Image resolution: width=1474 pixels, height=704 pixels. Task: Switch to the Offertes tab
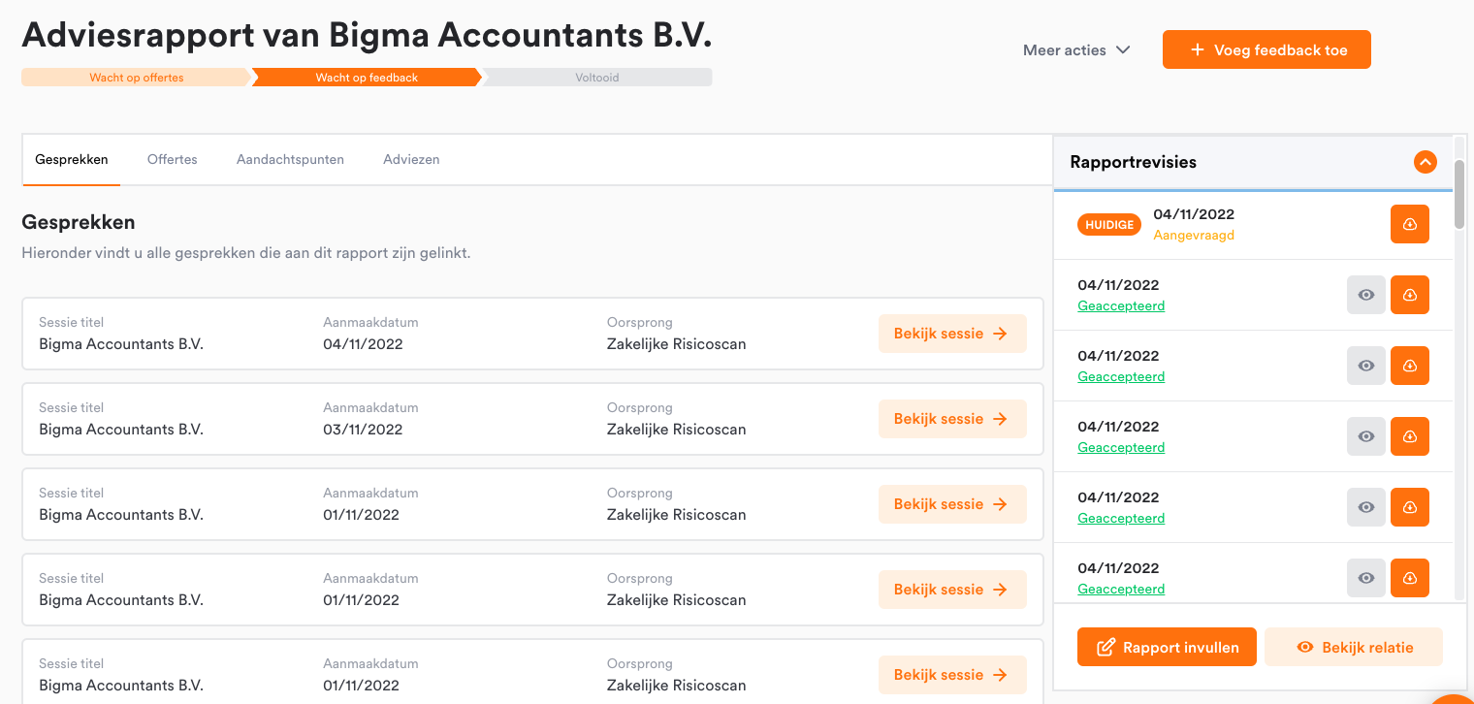[x=173, y=159]
